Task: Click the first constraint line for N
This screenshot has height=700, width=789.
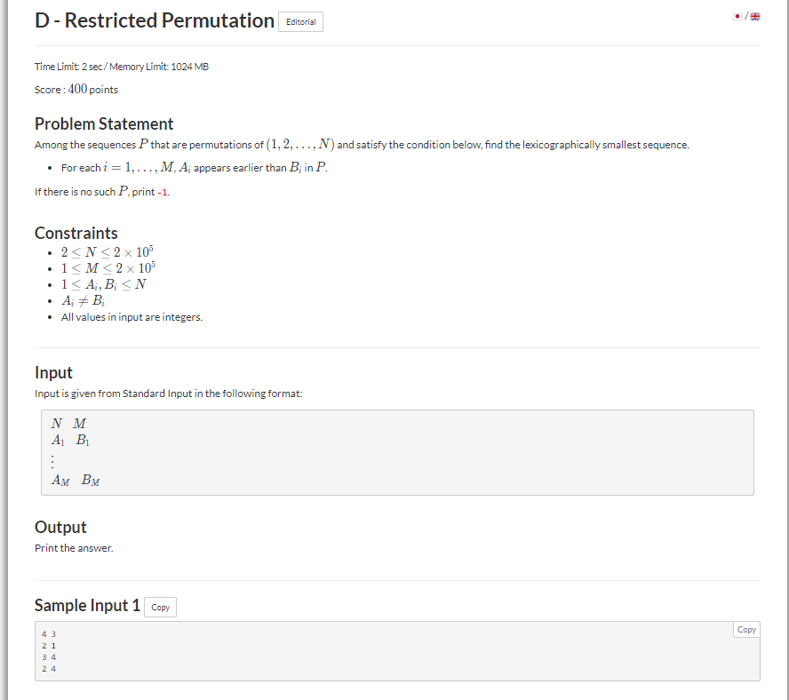Action: click(108, 251)
